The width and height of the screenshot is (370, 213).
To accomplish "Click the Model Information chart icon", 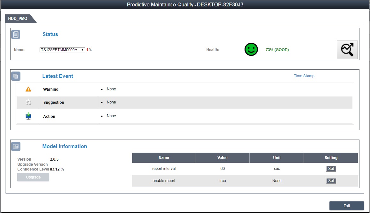I will (x=16, y=146).
